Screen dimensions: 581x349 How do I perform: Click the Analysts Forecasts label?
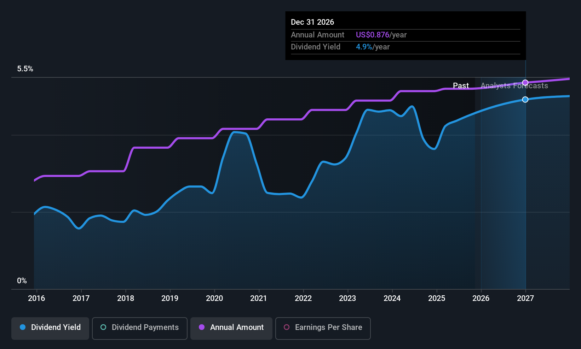pos(514,86)
